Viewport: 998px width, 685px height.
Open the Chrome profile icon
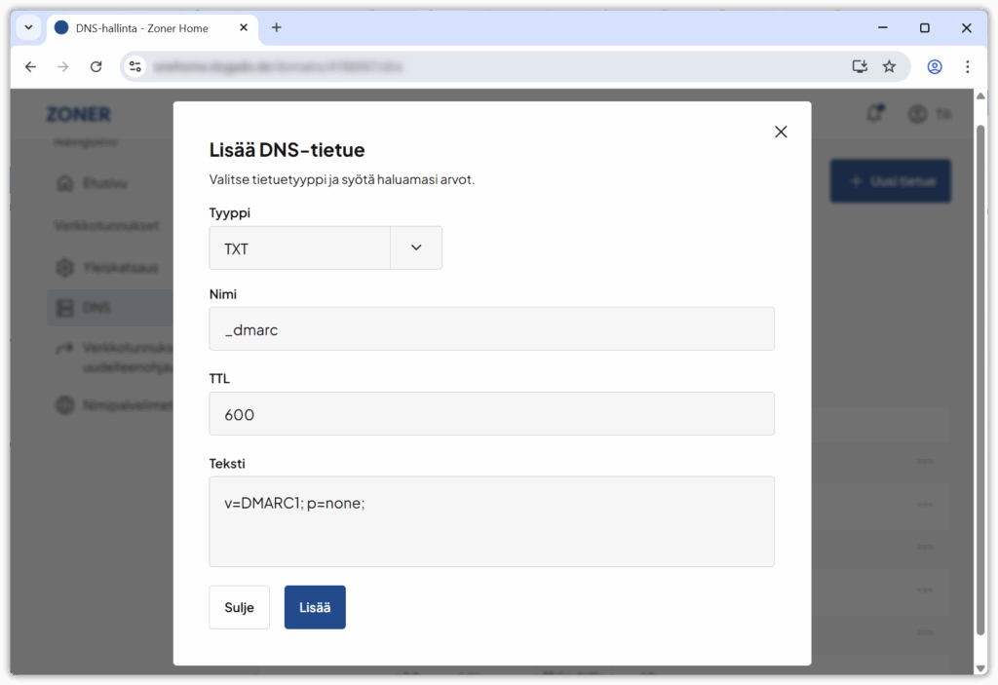[935, 67]
